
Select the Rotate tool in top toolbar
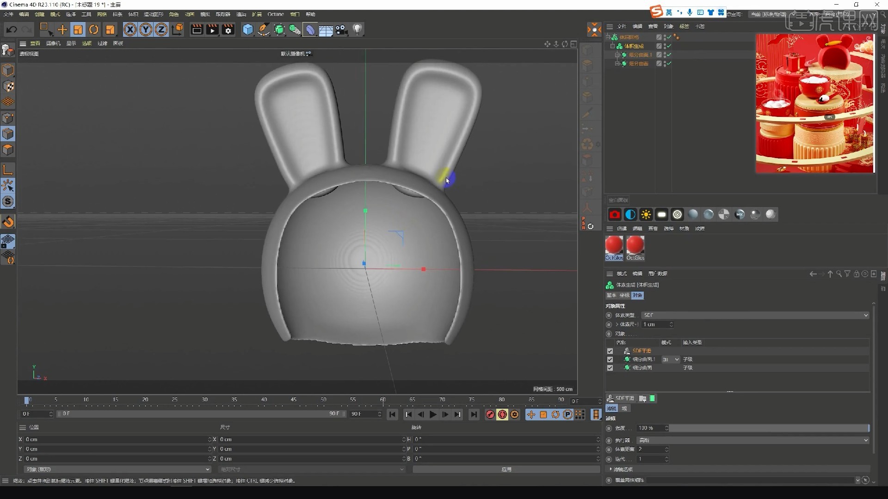[x=94, y=30]
